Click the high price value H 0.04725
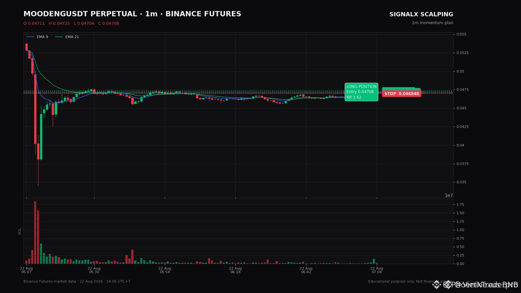Screen dimensions: 521x293 pyautogui.click(x=59, y=23)
